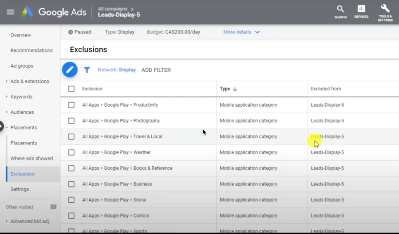Open Settings in sidebar
The height and width of the screenshot is (234, 399).
19,190
